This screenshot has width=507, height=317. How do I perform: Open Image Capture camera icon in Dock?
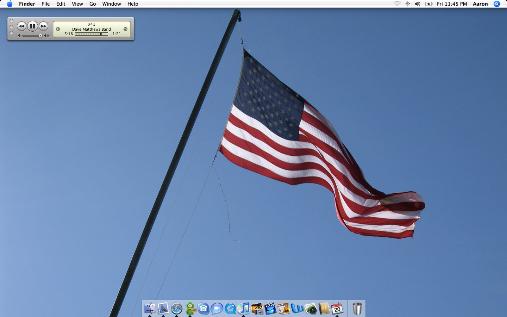click(311, 309)
